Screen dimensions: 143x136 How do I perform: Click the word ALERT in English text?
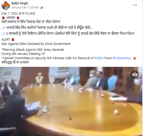6,40
